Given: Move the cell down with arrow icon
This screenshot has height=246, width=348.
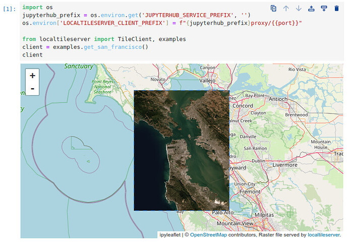Looking at the screenshot, I should coord(299,8).
